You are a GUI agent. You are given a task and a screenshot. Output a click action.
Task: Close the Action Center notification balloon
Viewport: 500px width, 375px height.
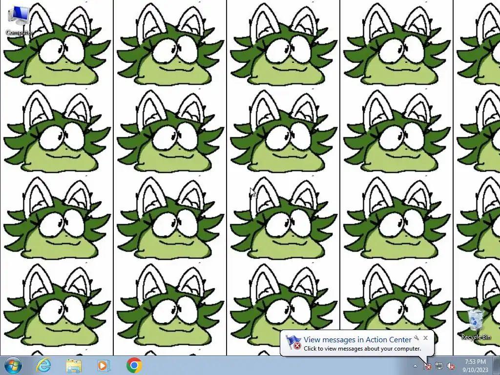click(425, 338)
